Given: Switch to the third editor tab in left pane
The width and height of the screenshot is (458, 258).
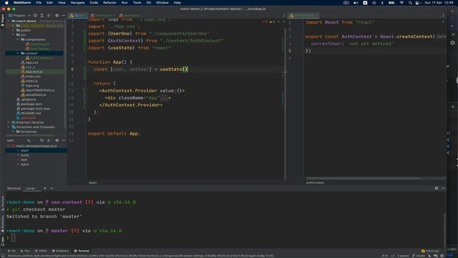Looking at the screenshot, I should [x=131, y=15].
